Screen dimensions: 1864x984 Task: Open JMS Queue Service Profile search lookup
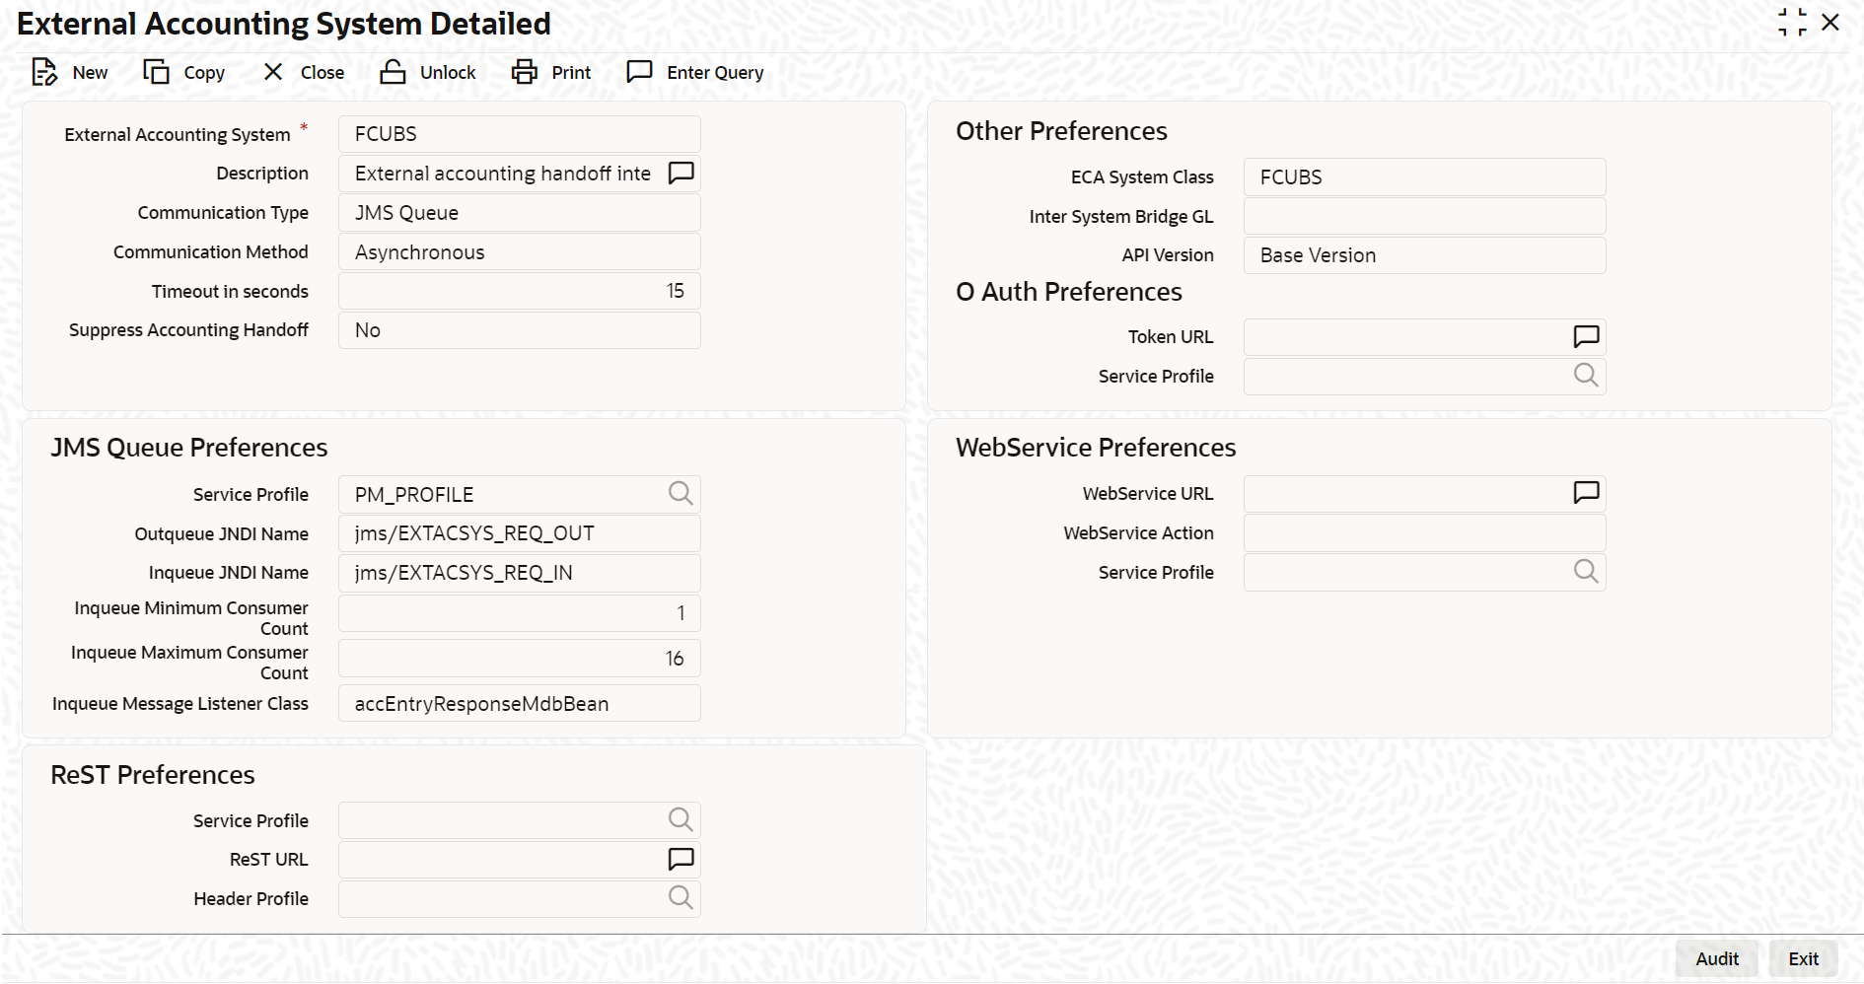click(681, 493)
